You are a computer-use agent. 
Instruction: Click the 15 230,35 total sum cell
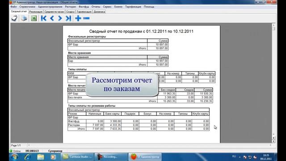(203, 101)
